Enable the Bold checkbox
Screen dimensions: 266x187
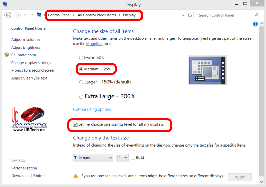point(133,158)
